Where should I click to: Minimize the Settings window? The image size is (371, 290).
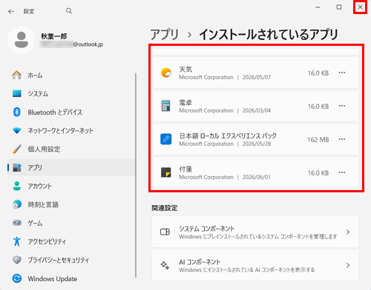tap(318, 7)
